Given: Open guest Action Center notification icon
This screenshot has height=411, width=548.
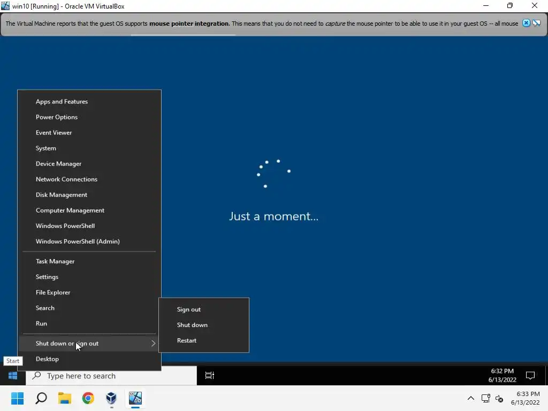Looking at the screenshot, I should point(530,376).
